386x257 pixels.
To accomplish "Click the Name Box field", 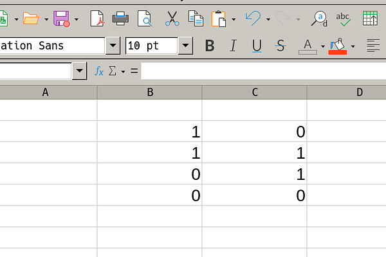I will point(35,71).
